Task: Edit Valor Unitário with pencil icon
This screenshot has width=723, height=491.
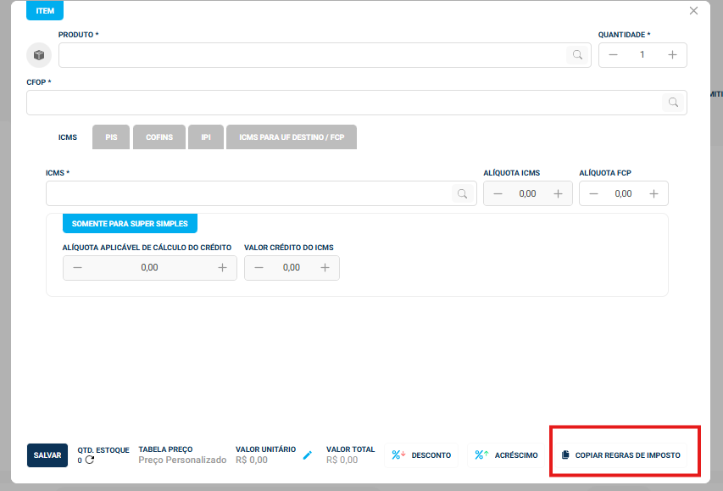Action: 308,455
